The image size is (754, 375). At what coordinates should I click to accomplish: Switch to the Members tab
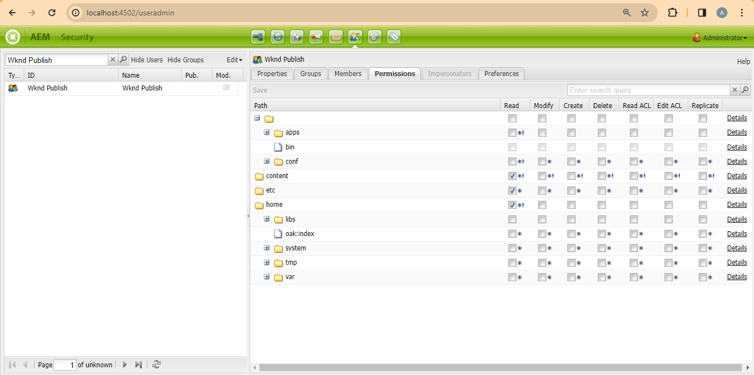pyautogui.click(x=348, y=74)
